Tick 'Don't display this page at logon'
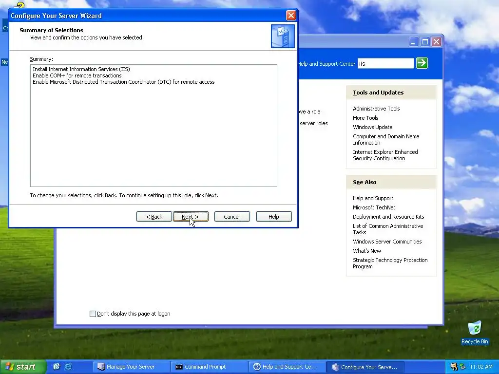 click(x=93, y=314)
